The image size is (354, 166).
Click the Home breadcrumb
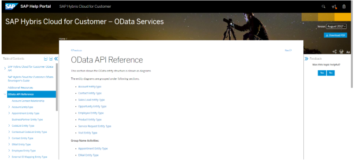[62, 39]
